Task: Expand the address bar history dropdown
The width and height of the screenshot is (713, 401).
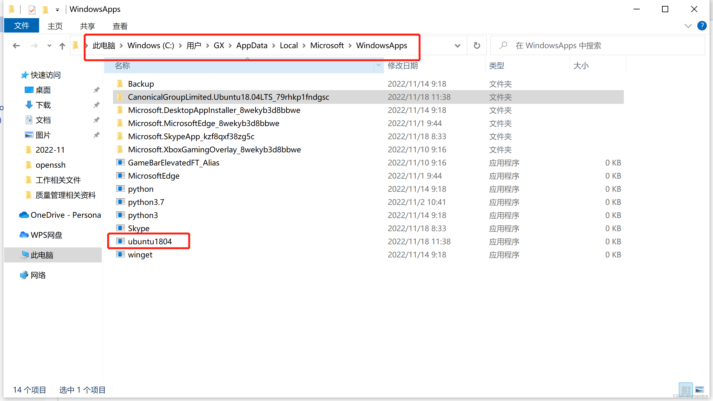Action: 457,46
